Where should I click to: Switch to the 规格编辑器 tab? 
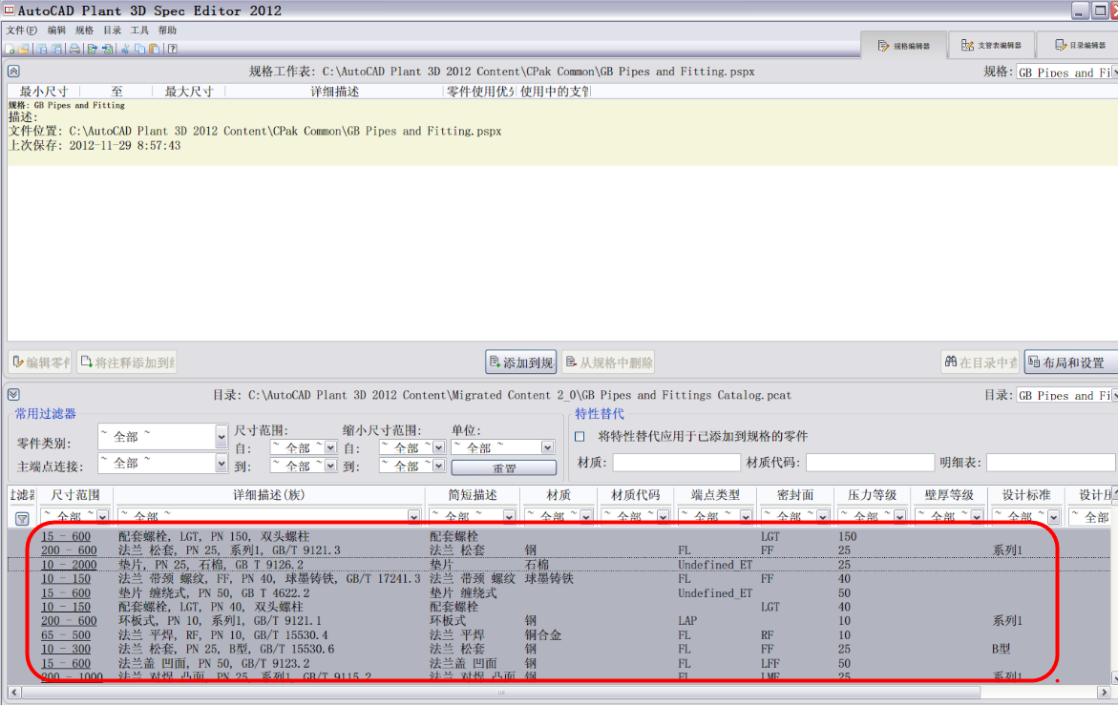click(903, 45)
